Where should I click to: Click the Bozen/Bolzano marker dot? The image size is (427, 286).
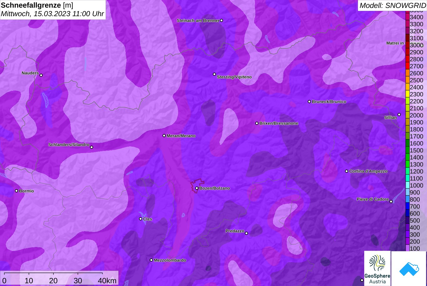pos(197,188)
